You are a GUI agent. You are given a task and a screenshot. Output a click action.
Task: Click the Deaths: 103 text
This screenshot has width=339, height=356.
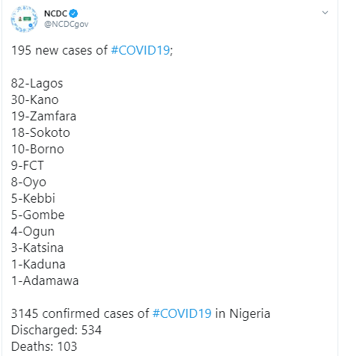(44, 346)
